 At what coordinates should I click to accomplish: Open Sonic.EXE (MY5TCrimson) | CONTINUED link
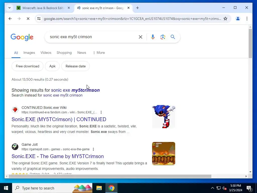point(59,119)
